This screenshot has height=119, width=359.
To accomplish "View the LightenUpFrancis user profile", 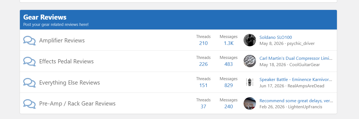I will click(305, 107).
